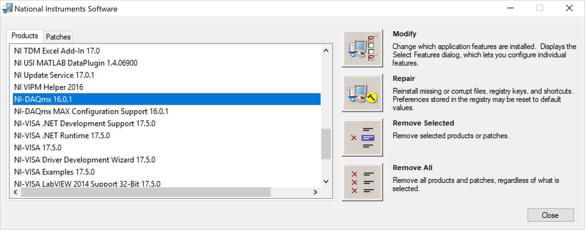Click the horizontal scrollbar thumb
Image resolution: width=585 pixels, height=230 pixels.
(146, 192)
